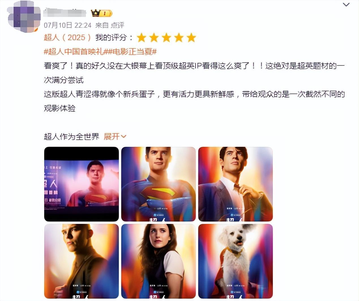Click the blurred username

click(x=65, y=13)
